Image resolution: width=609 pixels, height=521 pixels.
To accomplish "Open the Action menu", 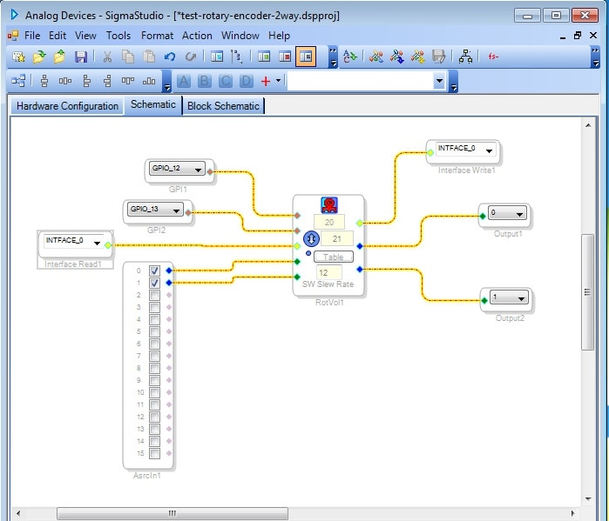I will [197, 36].
